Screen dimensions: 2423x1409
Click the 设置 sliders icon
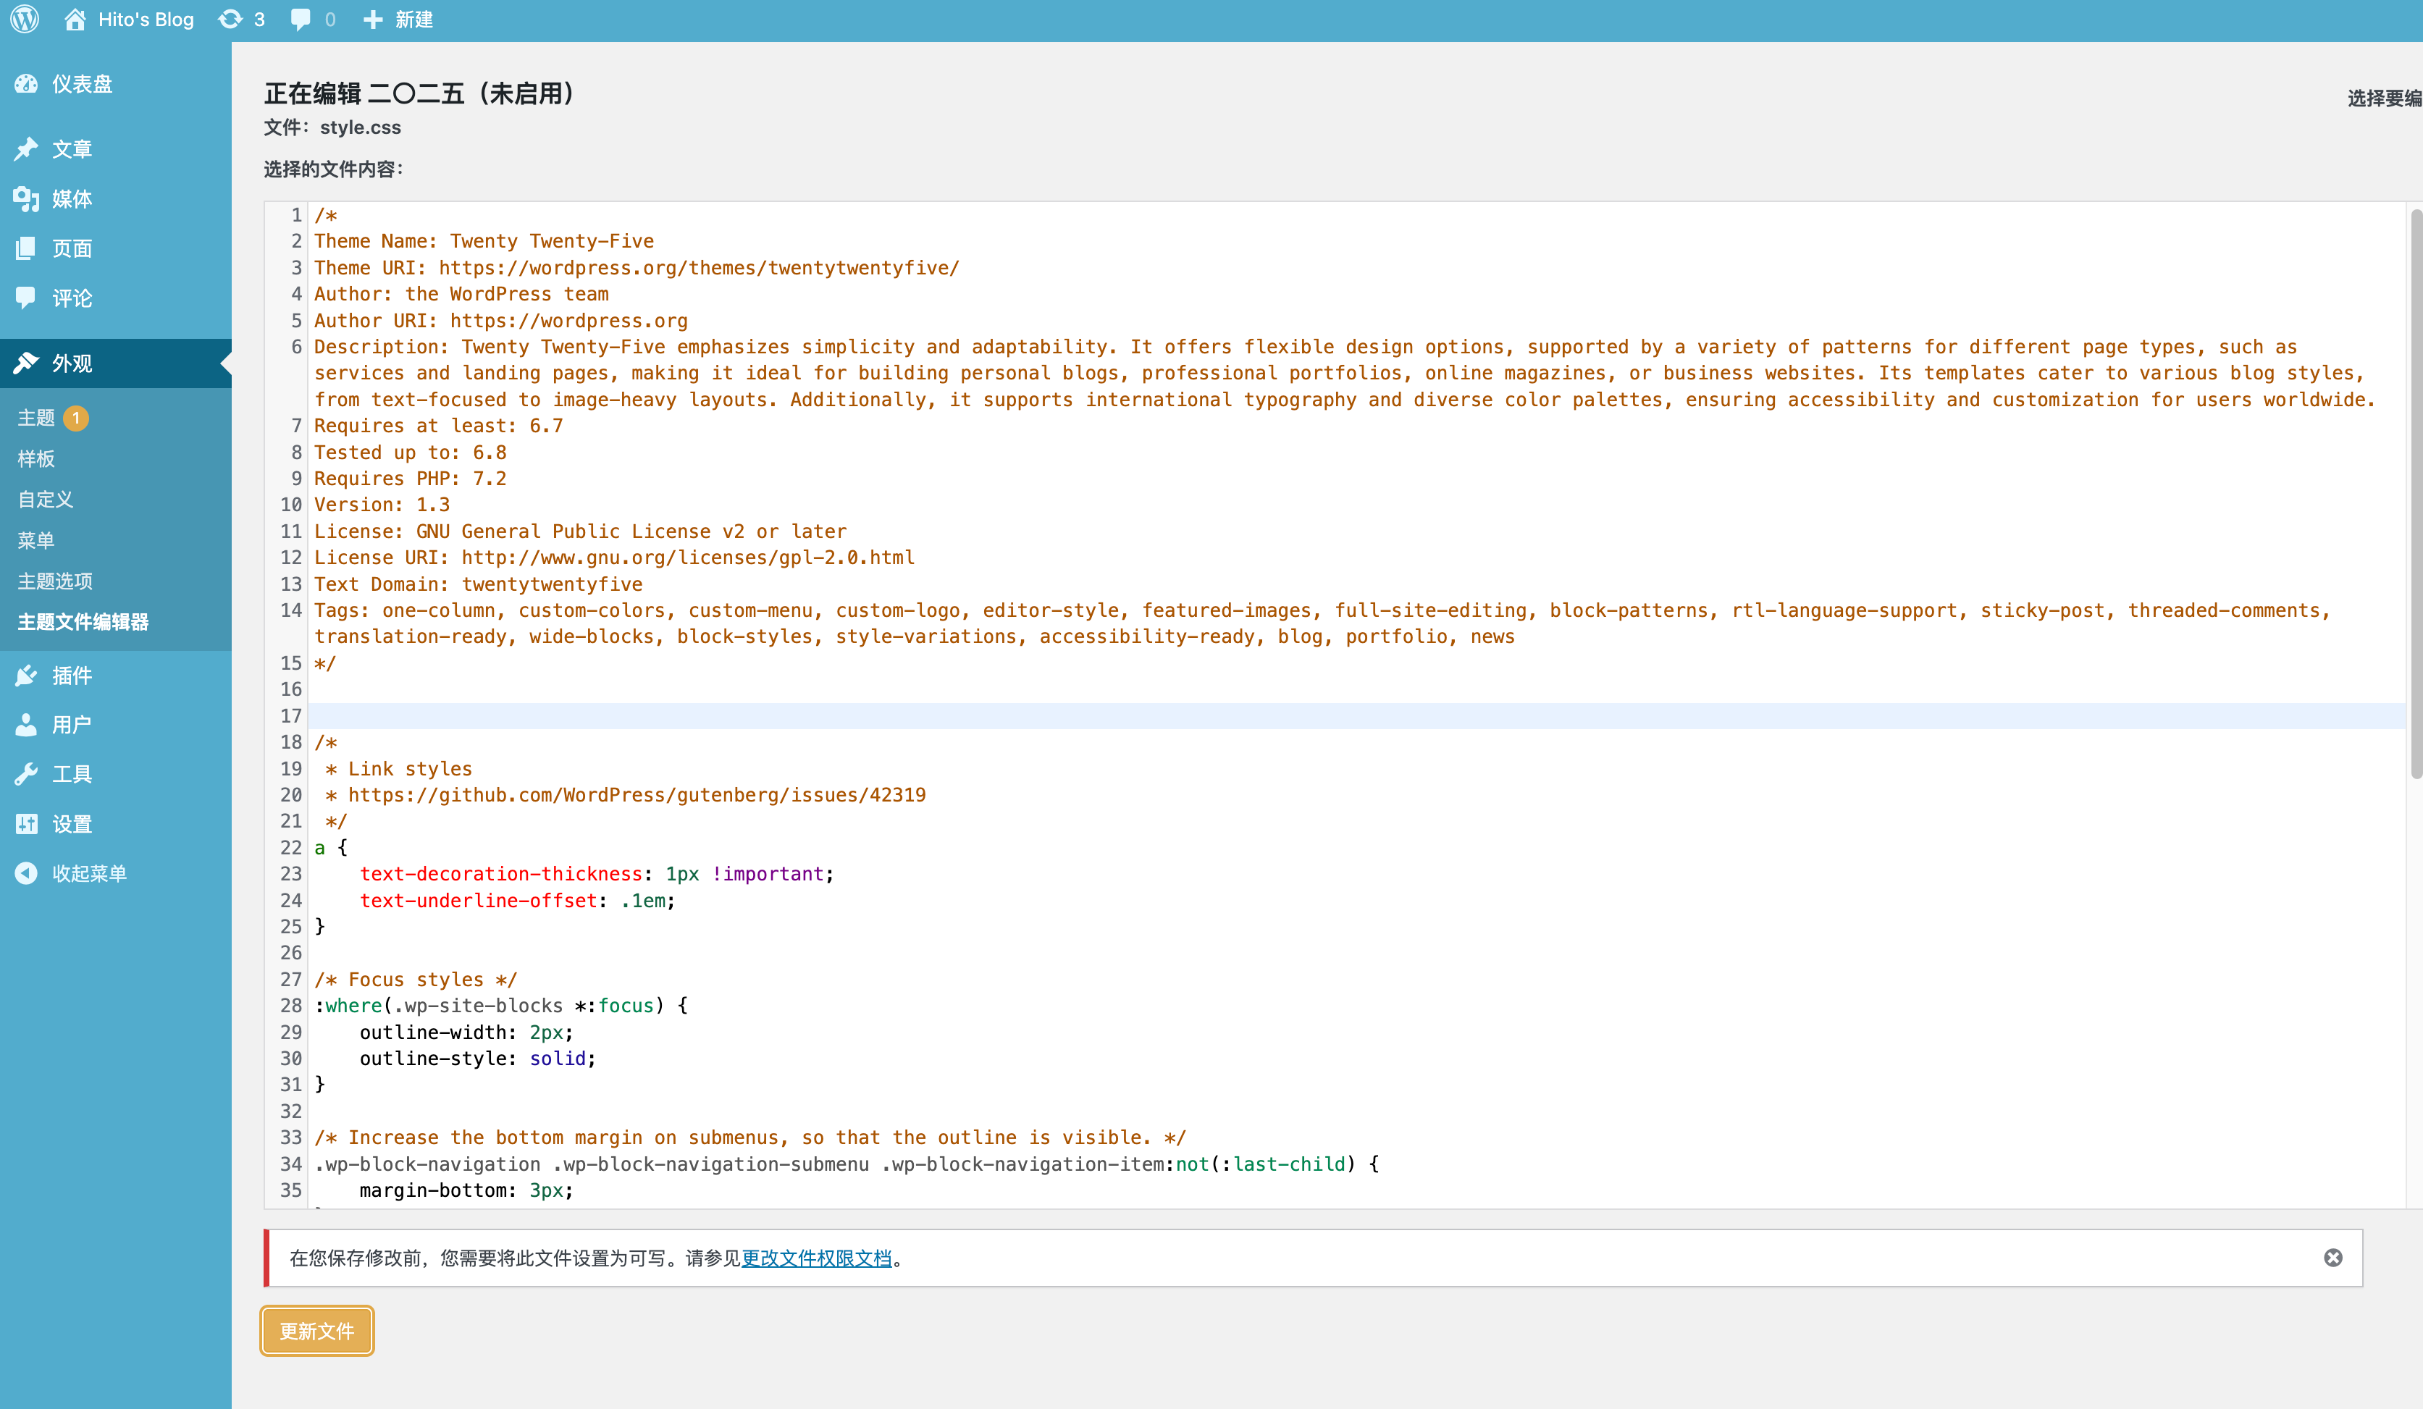pos(26,824)
